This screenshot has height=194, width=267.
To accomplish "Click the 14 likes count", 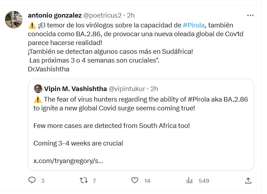I will (x=147, y=181).
